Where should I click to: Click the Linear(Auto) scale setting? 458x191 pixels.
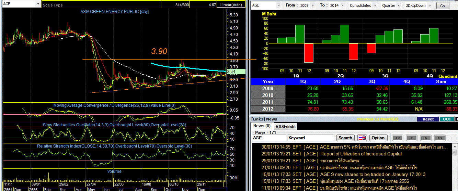click(x=231, y=5)
